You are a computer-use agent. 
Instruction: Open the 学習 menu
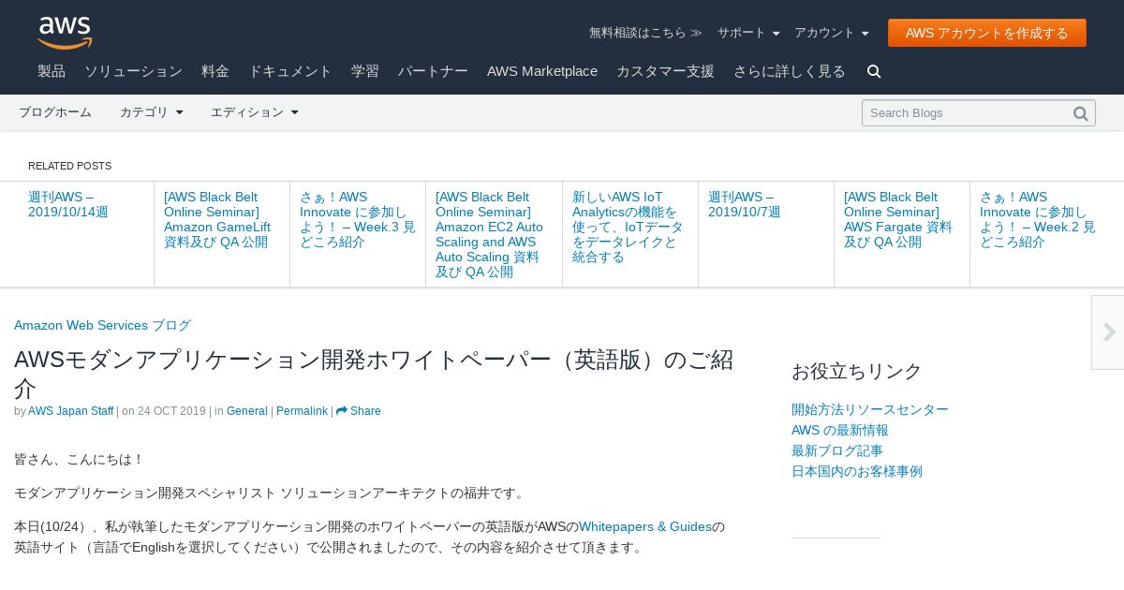[365, 71]
